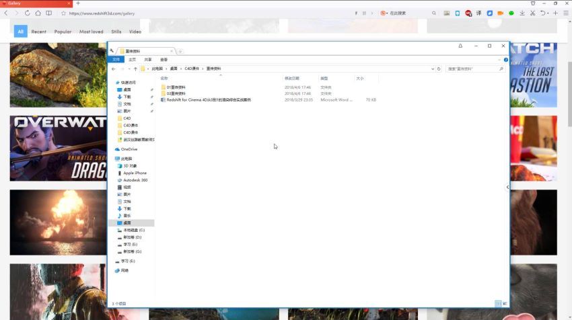This screenshot has width=572, height=320.
Task: Collapse the Explorer ribbon chevron
Action: tap(499, 60)
